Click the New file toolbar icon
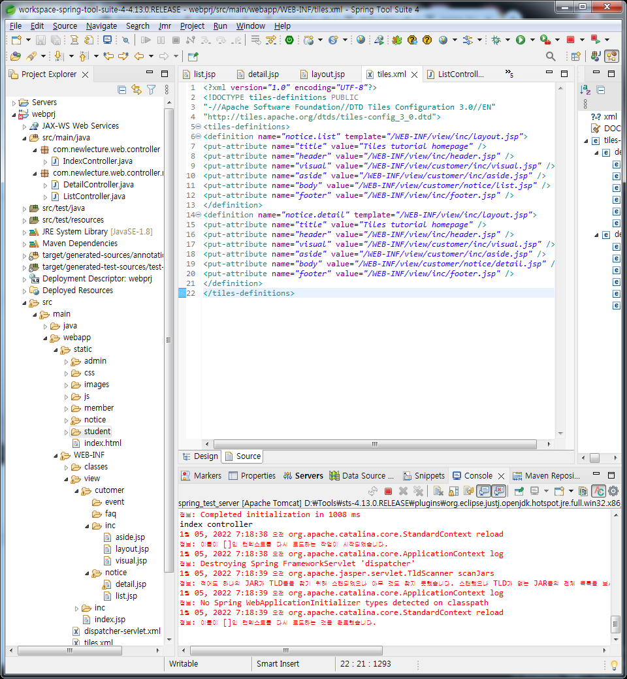 click(16, 40)
